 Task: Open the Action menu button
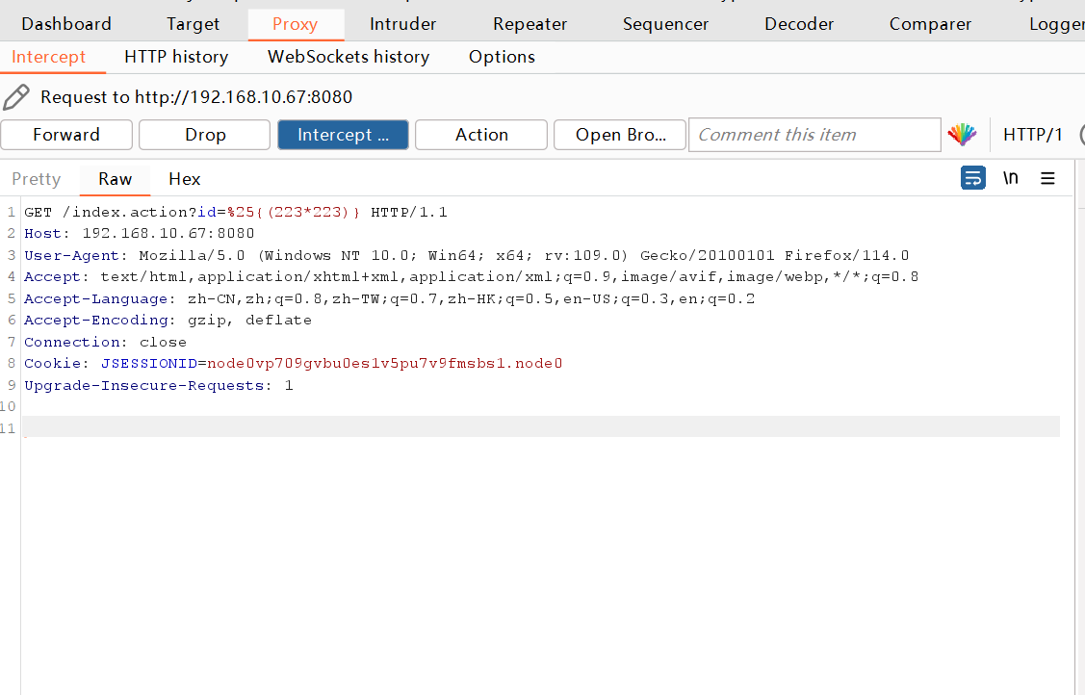(x=481, y=135)
